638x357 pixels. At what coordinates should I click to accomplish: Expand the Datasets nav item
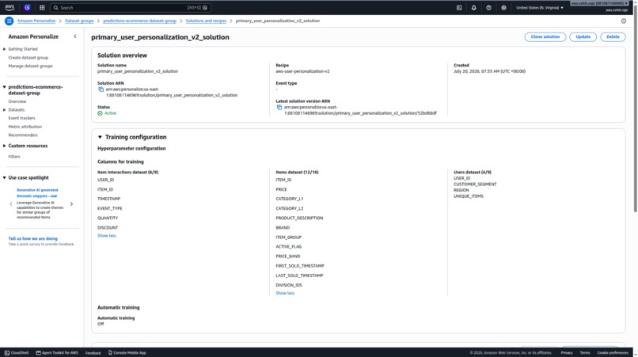click(x=5, y=110)
